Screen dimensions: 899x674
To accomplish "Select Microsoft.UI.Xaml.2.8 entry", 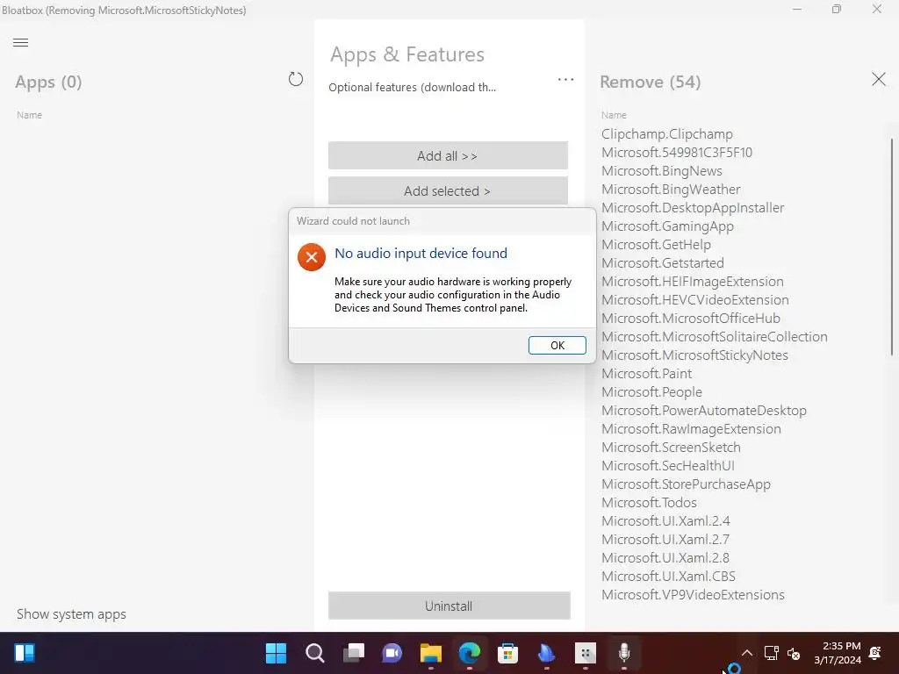I will tap(665, 557).
